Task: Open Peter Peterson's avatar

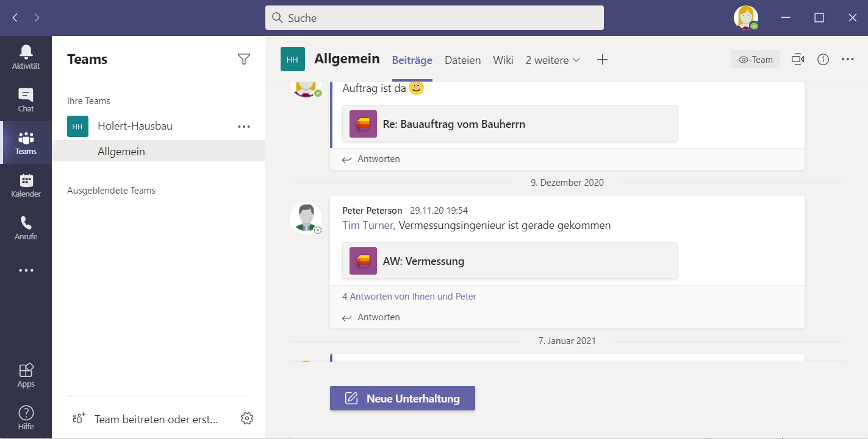Action: click(306, 217)
